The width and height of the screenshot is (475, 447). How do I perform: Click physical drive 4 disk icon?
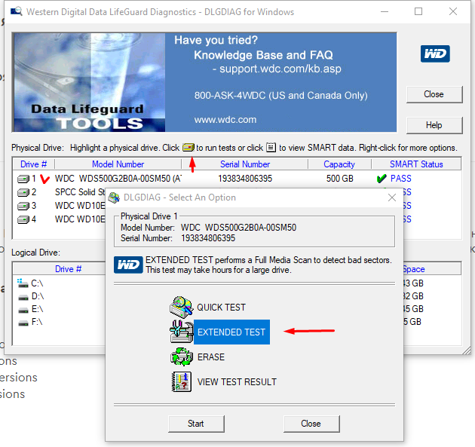point(23,219)
